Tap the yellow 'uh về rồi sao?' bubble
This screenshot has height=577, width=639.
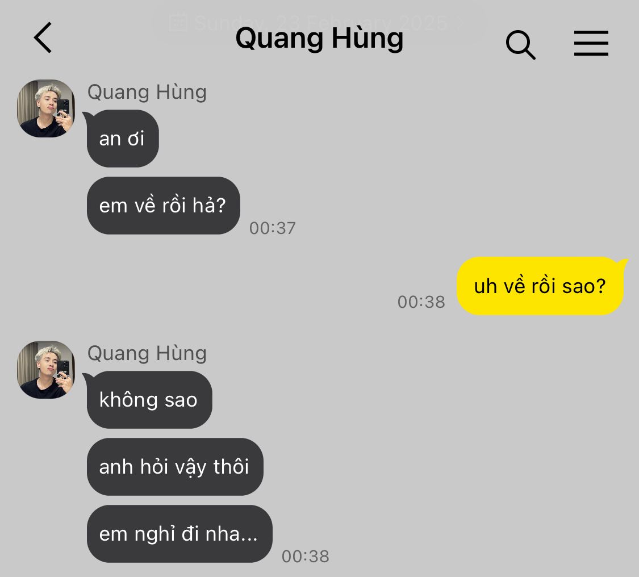point(540,286)
